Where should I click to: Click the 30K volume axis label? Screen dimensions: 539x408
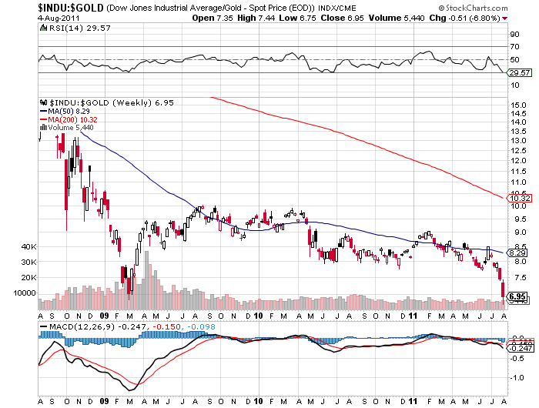click(29, 263)
